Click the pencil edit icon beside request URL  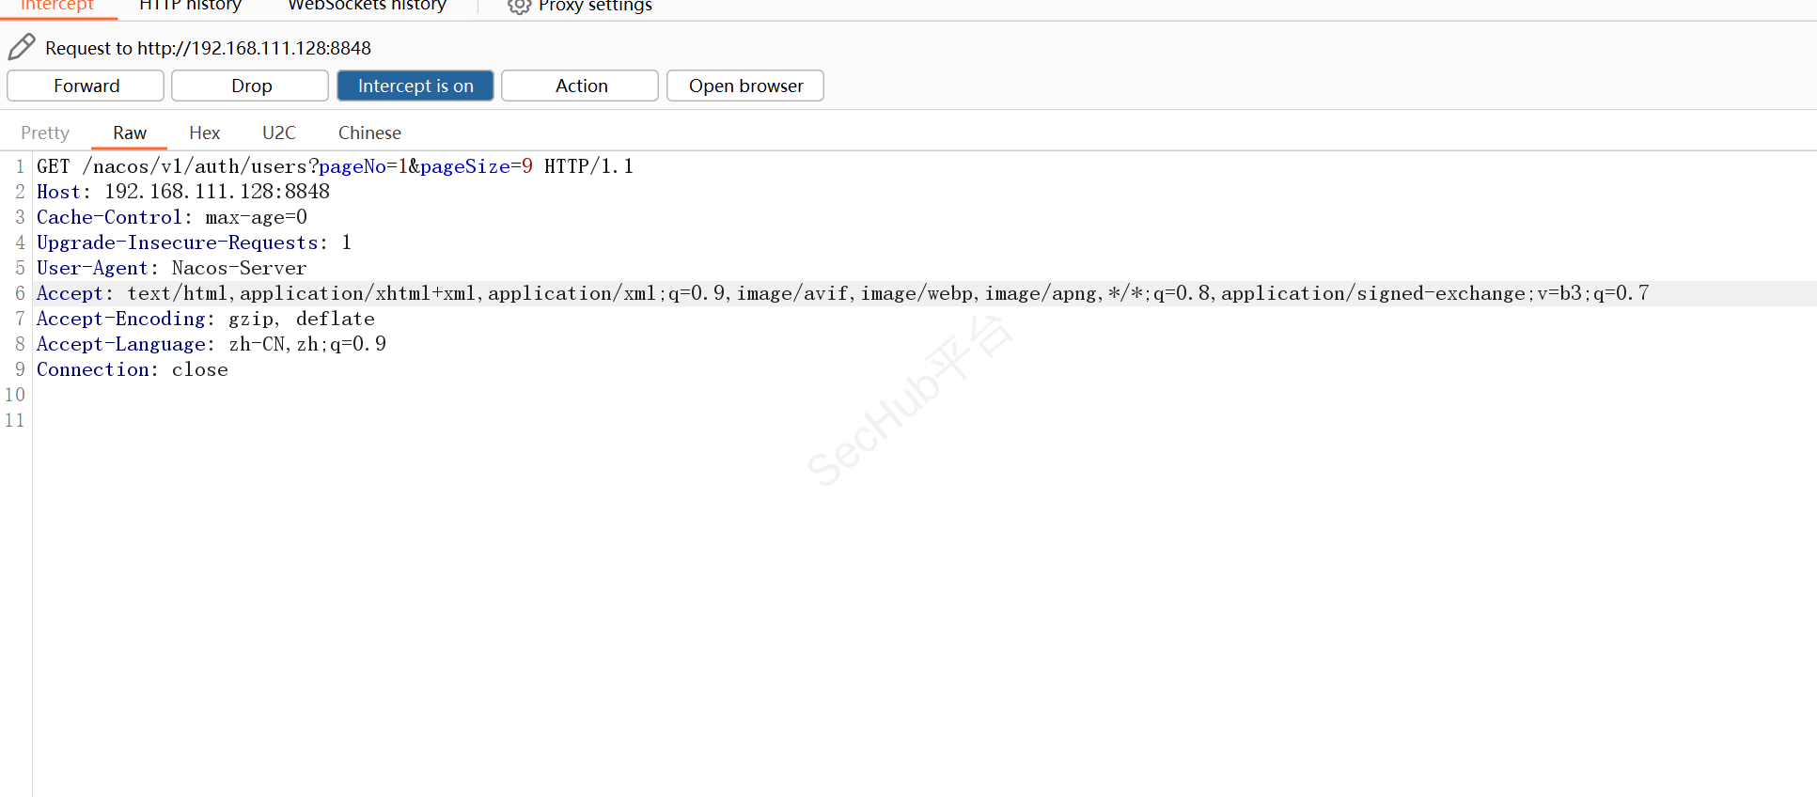point(22,47)
